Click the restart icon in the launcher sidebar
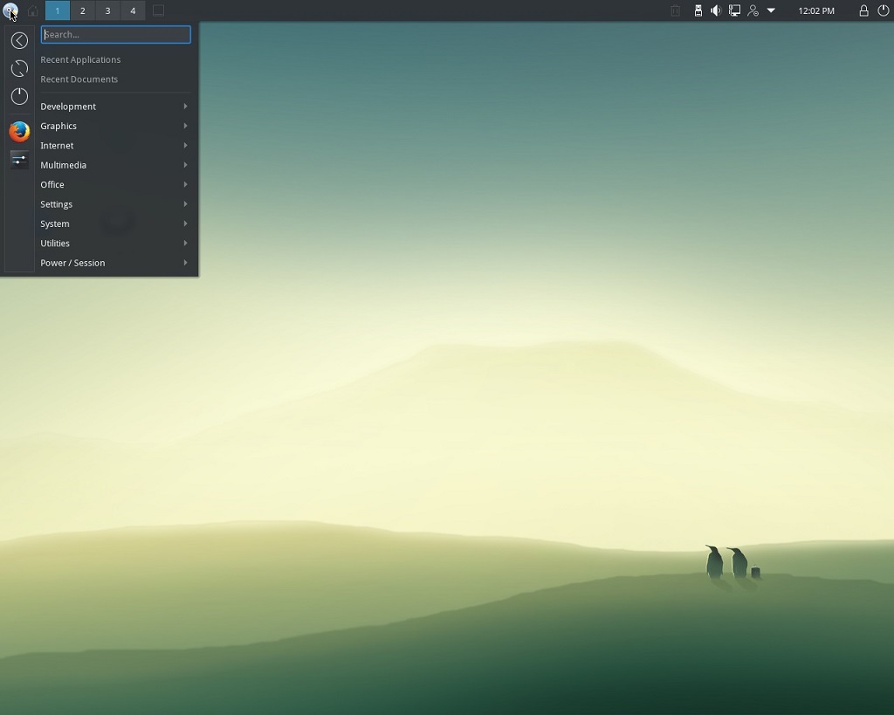Image resolution: width=894 pixels, height=715 pixels. tap(18, 68)
